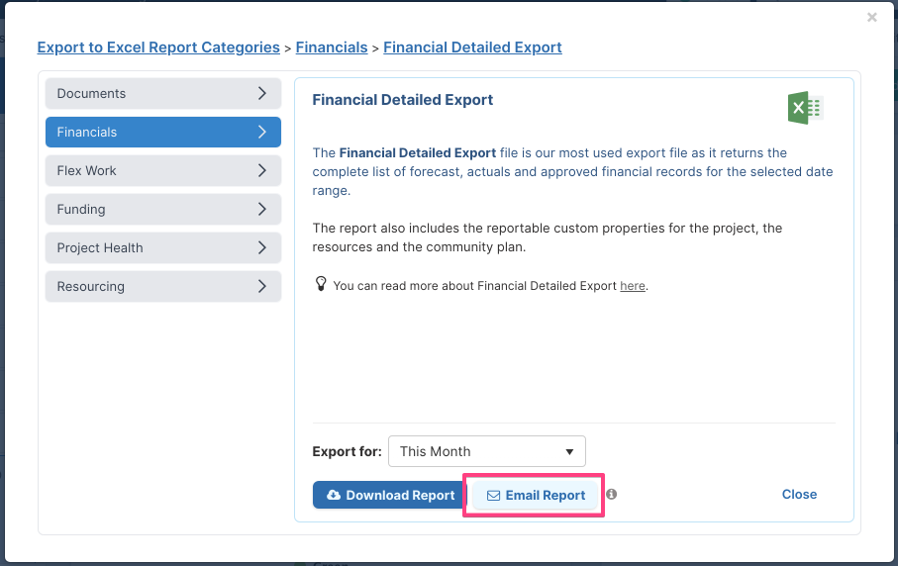Click the chevron arrow on the Flex Work row
This screenshot has width=898, height=566.
click(262, 170)
